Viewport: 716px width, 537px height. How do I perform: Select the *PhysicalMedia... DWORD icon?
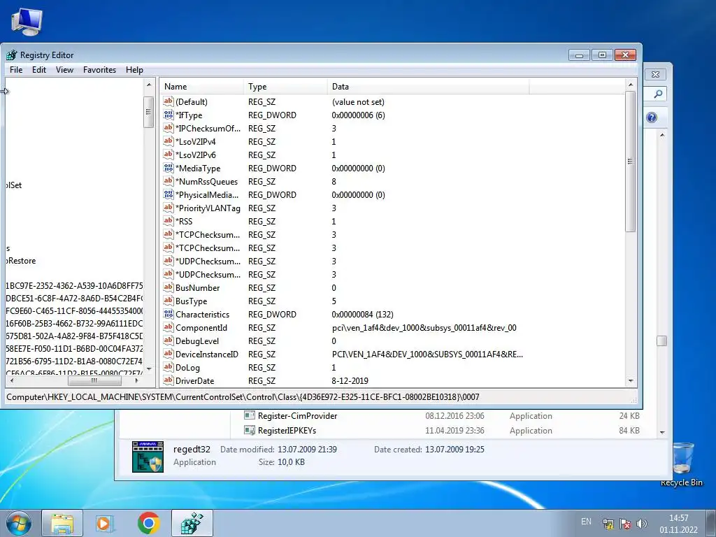[x=168, y=194]
